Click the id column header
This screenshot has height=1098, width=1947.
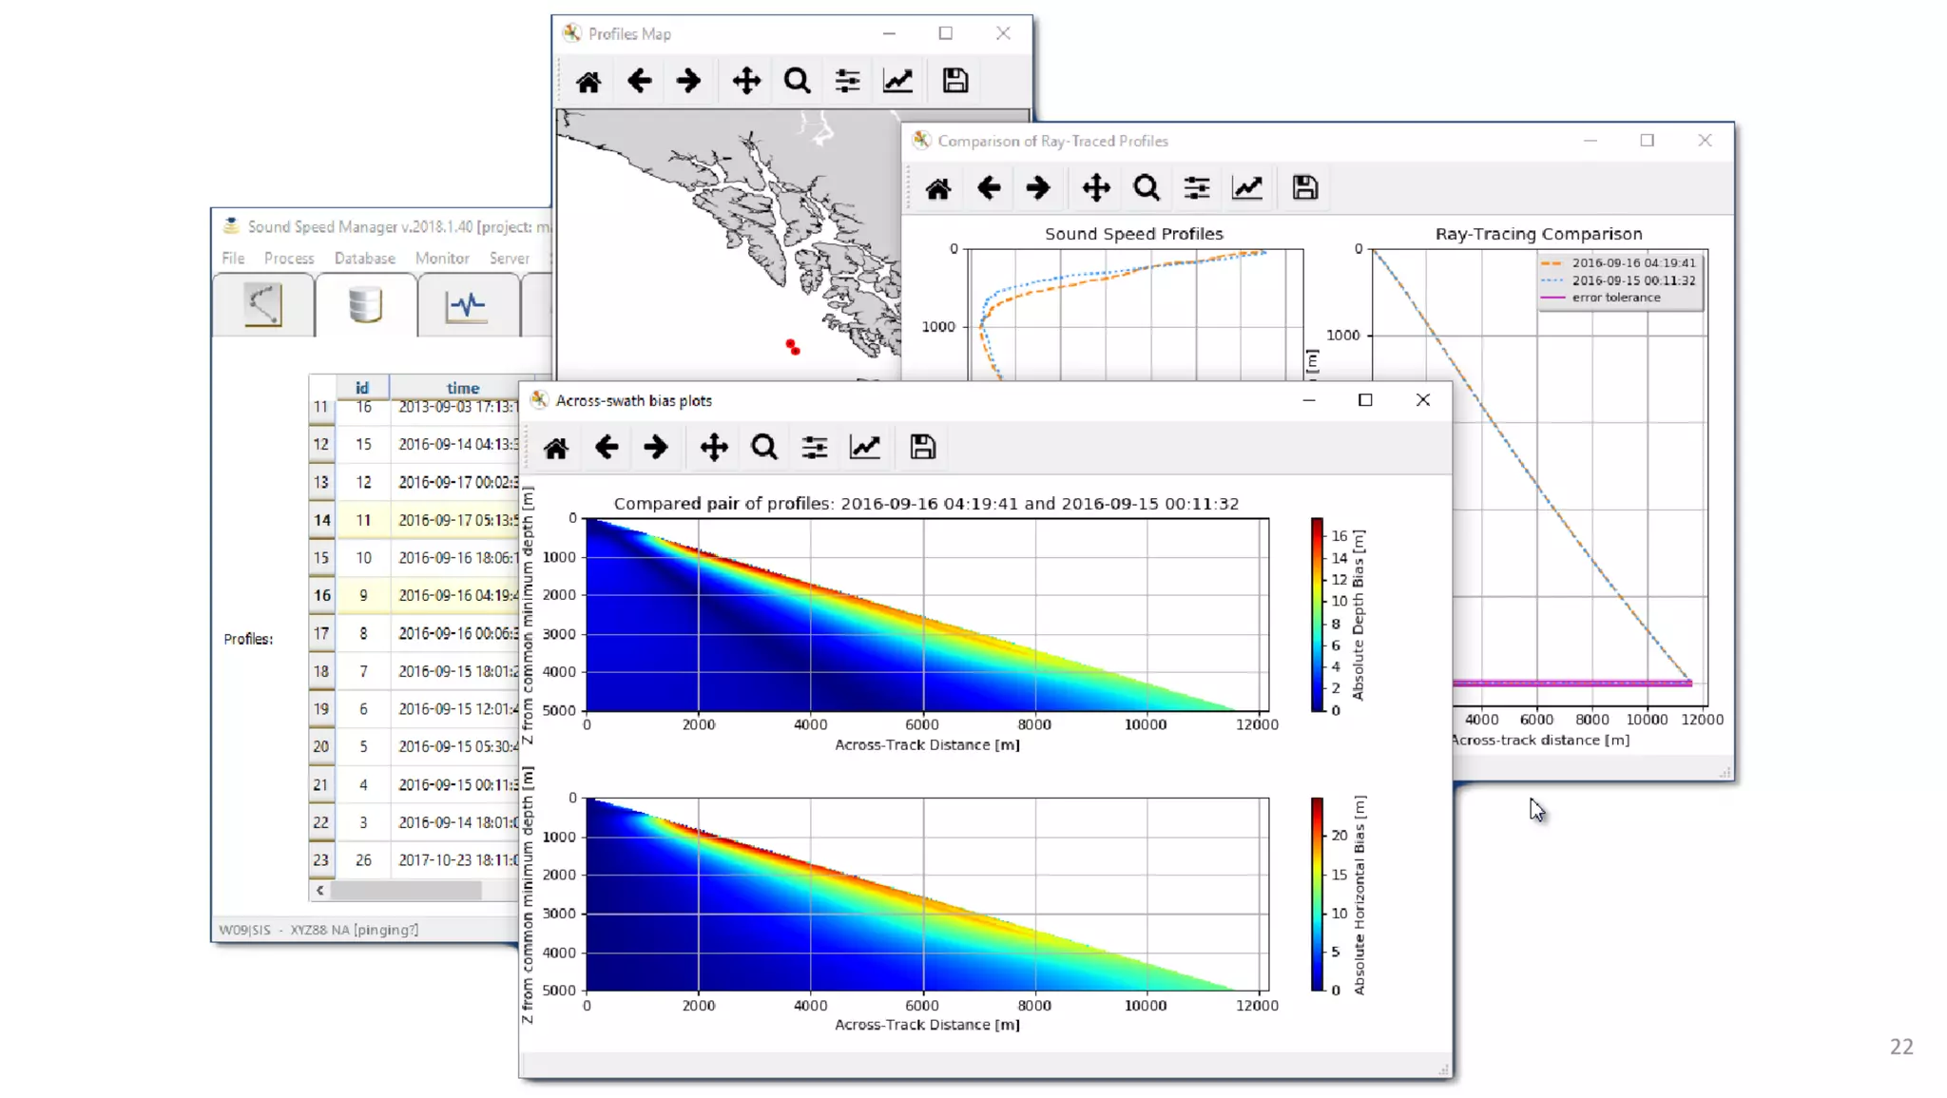coord(362,388)
